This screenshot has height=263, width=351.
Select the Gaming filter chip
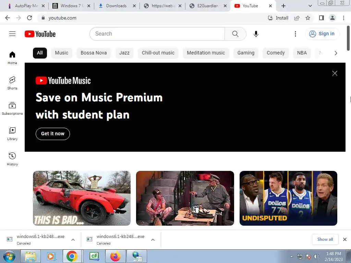pos(246,53)
